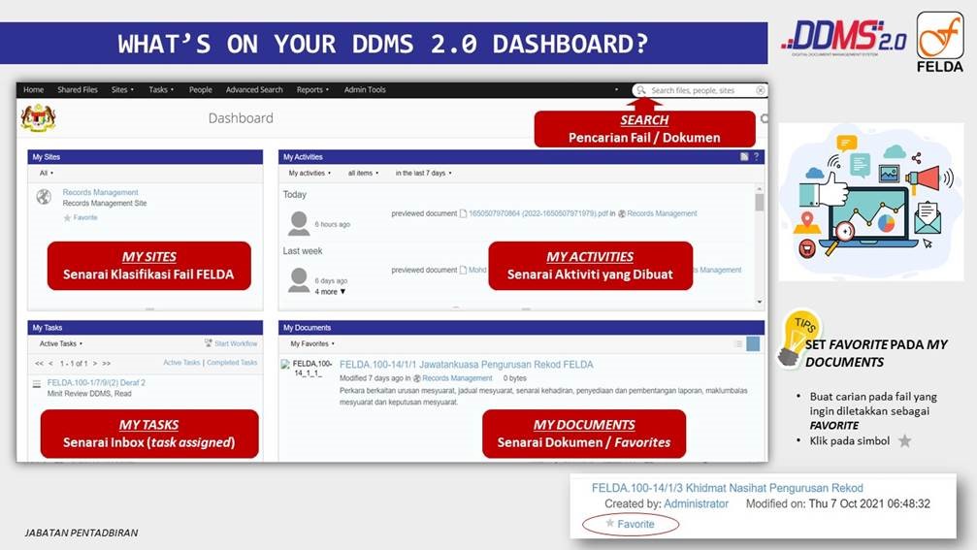Expand the Reports navigation dropdown
This screenshot has height=550, width=977.
click(312, 89)
